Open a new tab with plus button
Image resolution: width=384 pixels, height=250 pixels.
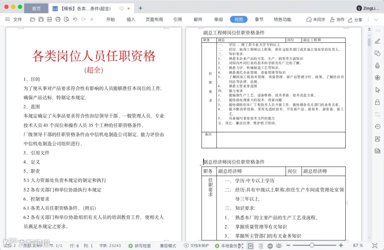point(140,8)
